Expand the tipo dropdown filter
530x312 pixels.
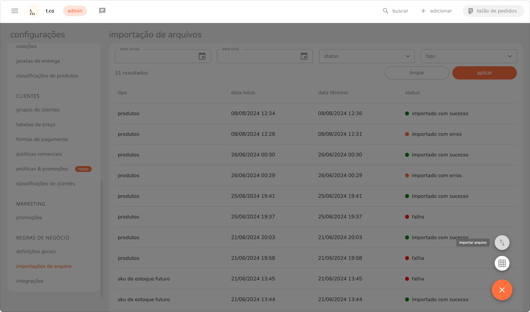pos(469,56)
